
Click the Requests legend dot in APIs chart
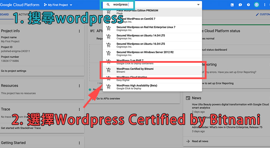[x=90, y=90]
